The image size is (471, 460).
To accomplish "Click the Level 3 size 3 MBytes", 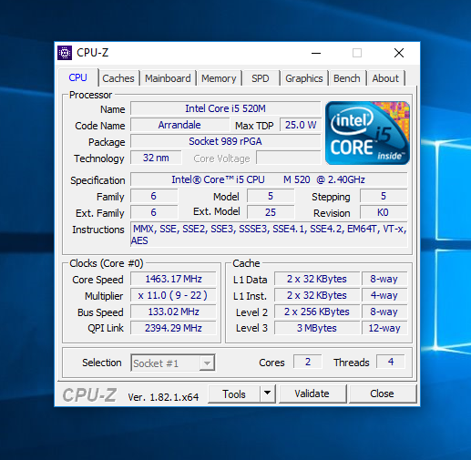I will click(x=317, y=328).
